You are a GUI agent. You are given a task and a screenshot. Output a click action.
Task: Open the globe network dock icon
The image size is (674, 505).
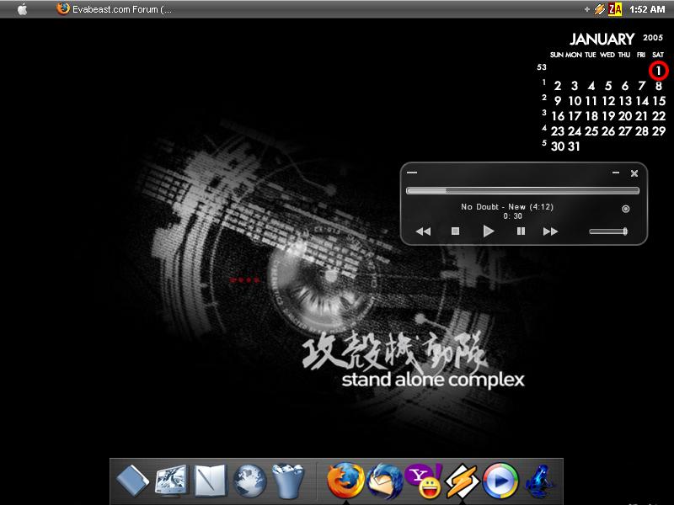click(249, 481)
